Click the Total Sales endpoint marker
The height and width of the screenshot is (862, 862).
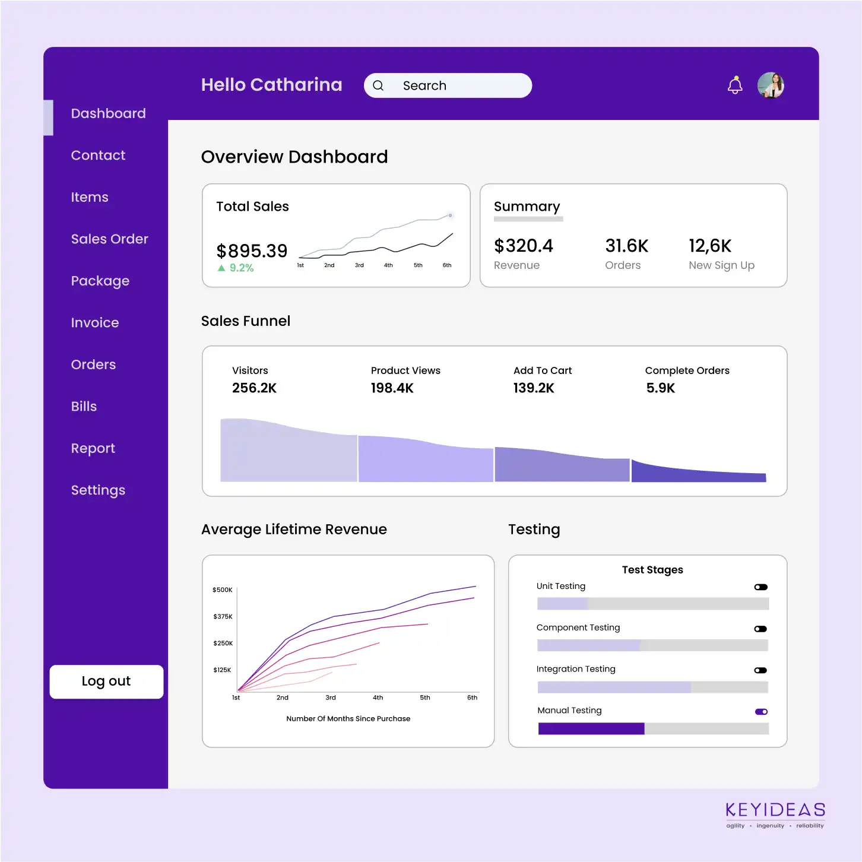click(x=450, y=215)
